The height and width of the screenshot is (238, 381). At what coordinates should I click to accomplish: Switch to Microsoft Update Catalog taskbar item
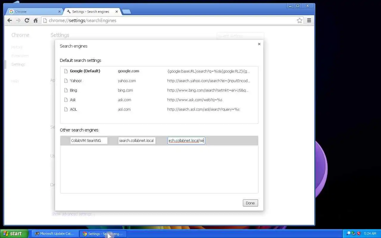click(x=55, y=234)
